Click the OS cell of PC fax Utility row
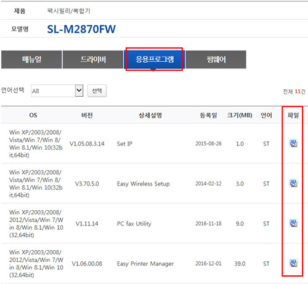Viewport: 308px width, 284px height. [36, 224]
